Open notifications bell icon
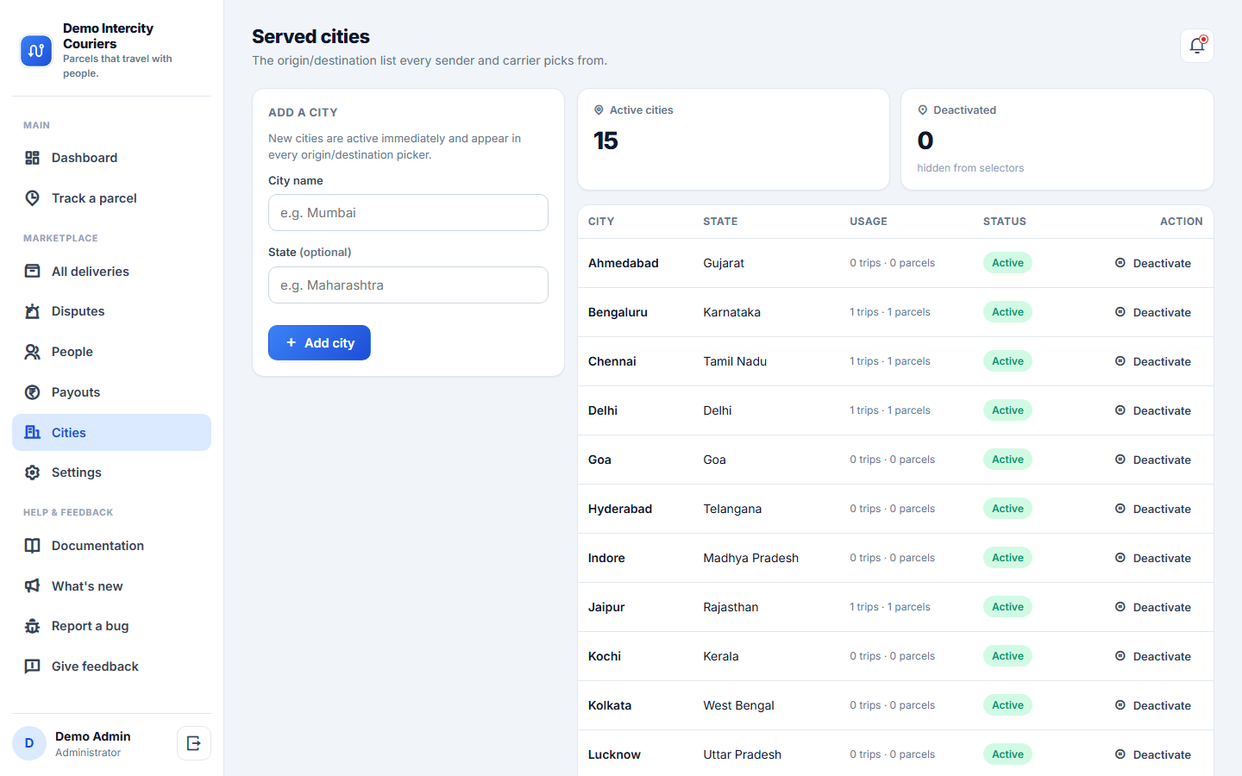 1197,46
